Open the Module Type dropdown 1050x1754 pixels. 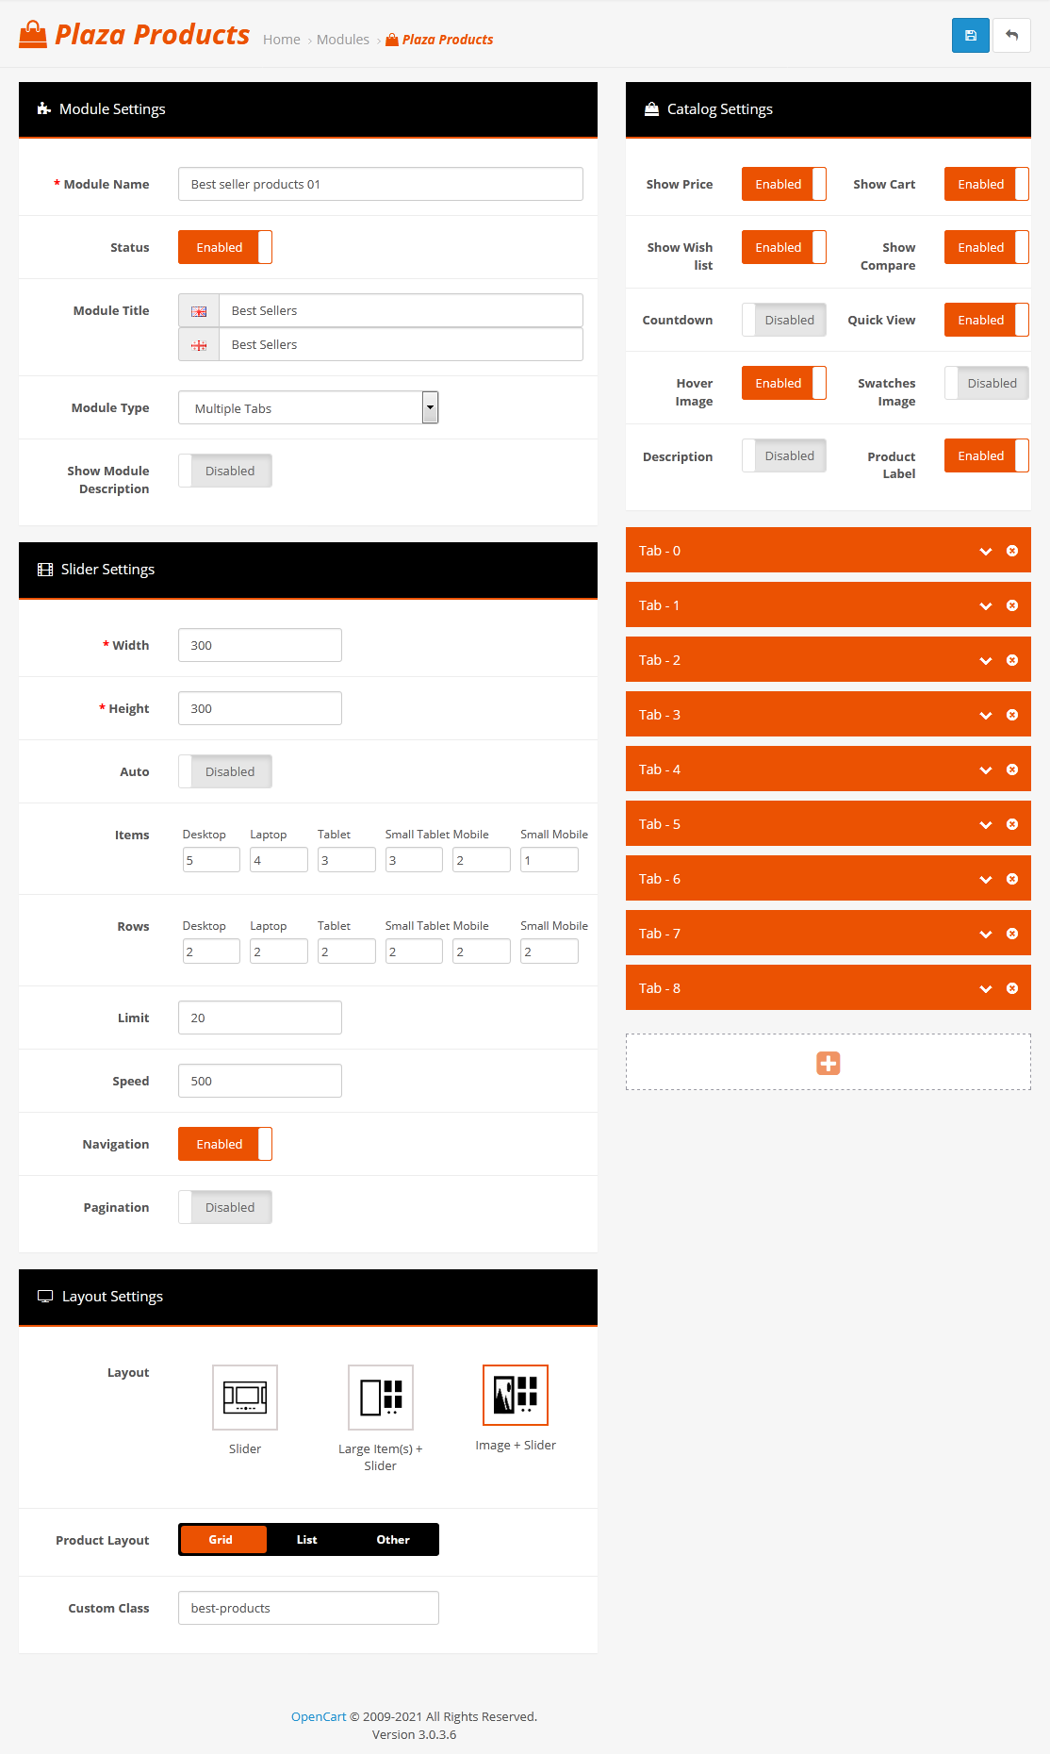tap(308, 407)
